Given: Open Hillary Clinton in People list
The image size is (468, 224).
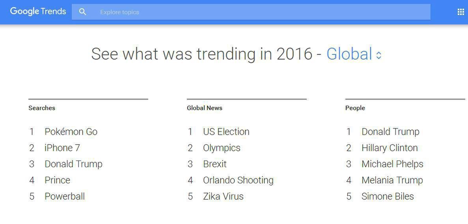Looking at the screenshot, I should (390, 148).
